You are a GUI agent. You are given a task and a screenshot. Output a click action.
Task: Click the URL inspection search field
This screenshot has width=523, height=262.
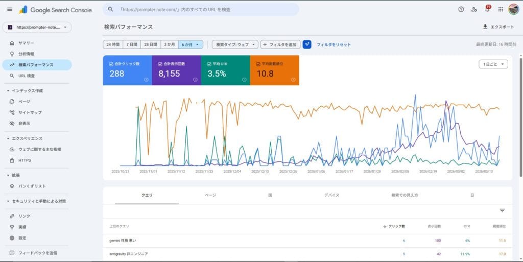pyautogui.click(x=202, y=9)
